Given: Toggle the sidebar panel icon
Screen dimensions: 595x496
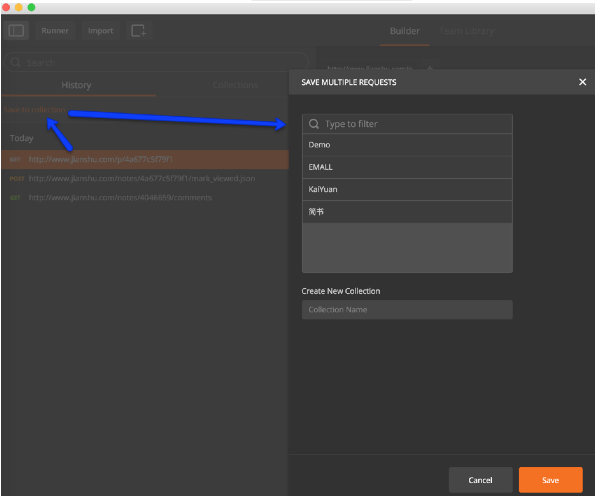Looking at the screenshot, I should pos(16,31).
